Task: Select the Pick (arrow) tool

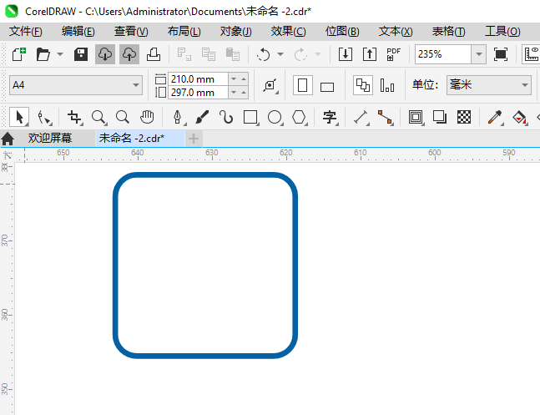Action: (x=20, y=117)
